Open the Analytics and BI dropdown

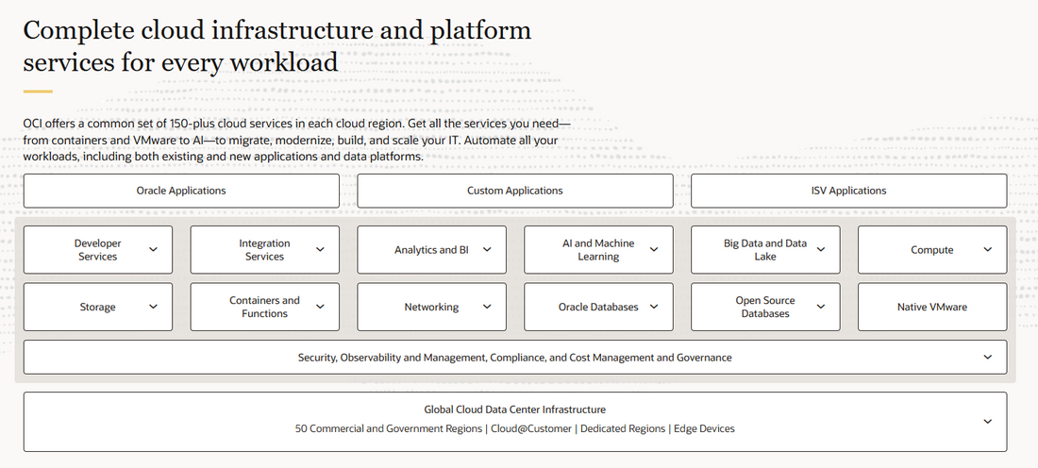coord(487,250)
